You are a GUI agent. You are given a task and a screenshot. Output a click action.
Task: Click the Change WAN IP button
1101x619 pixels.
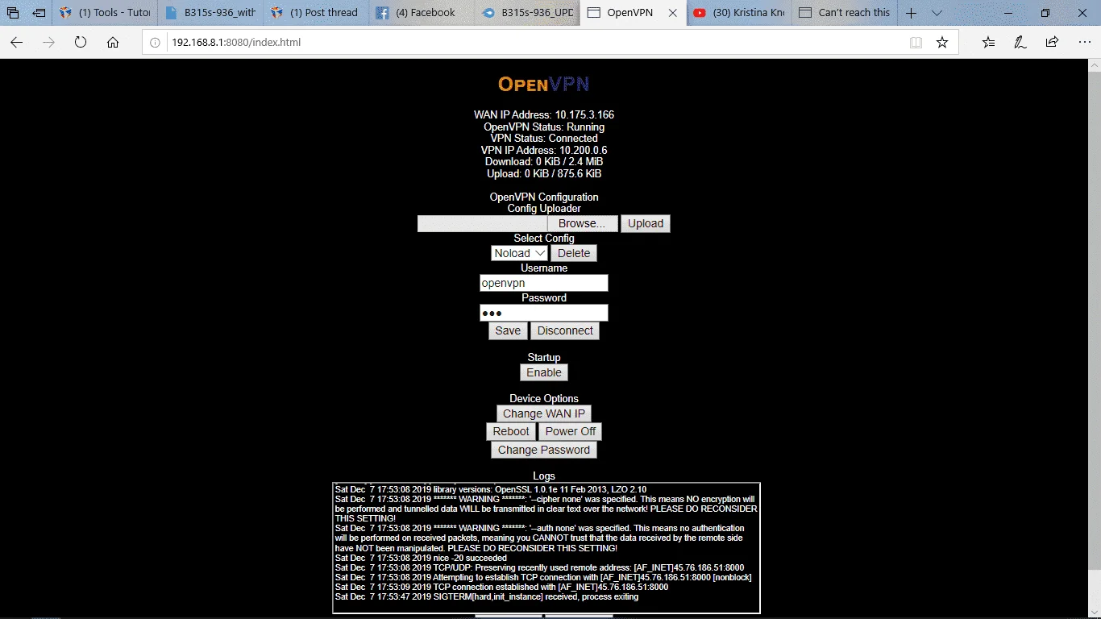[x=544, y=413]
